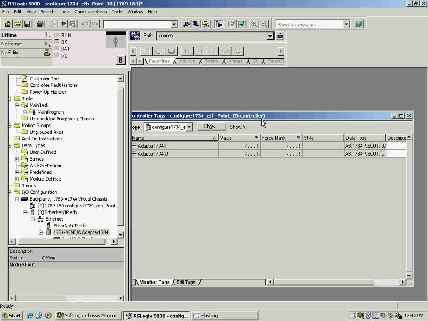Image resolution: width=428 pixels, height=321 pixels.
Task: Click the communications path network icon
Action: click(280, 36)
